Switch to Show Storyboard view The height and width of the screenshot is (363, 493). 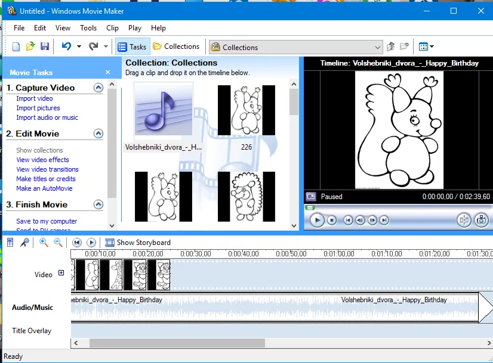[x=138, y=242]
